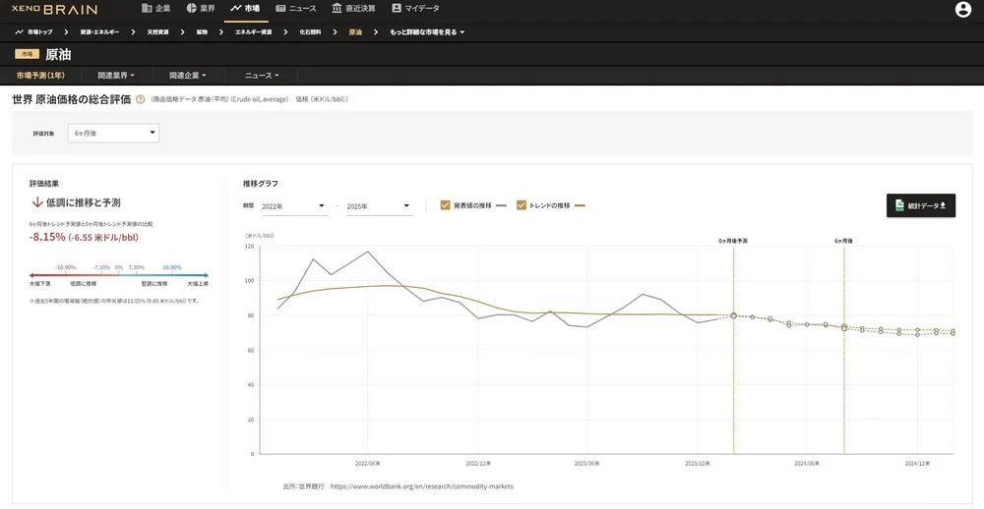Click the XENO BRAIN logo
Viewport: 984px width, 509px height.
coord(57,9)
